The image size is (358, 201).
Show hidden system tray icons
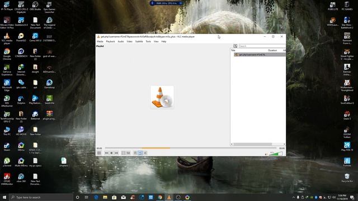tap(293, 197)
